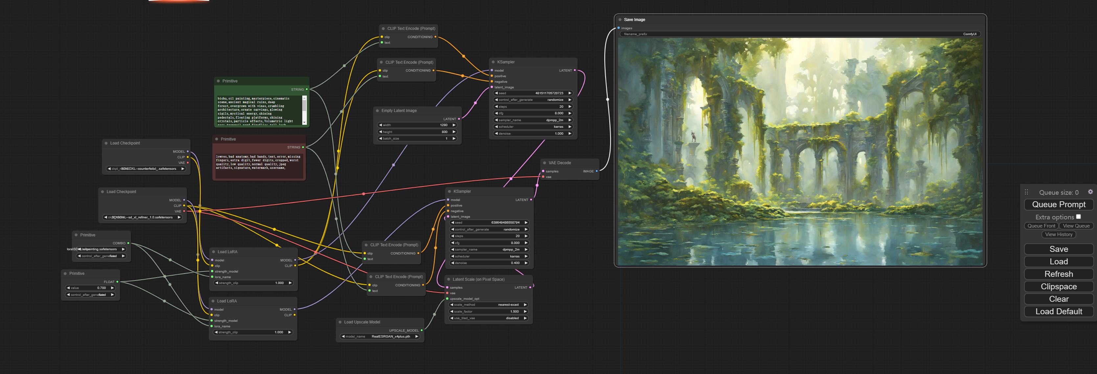Toggle use_tiled_vae disabled setting
The height and width of the screenshot is (374, 1097).
(489, 318)
